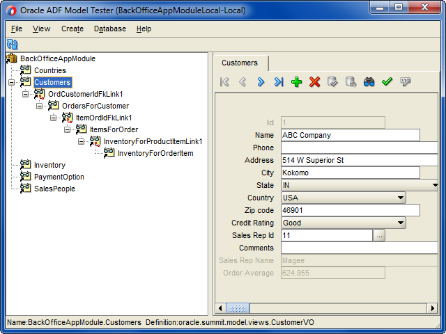Click the ItemsForOrder view icon
The image size is (446, 334).
(x=81, y=129)
